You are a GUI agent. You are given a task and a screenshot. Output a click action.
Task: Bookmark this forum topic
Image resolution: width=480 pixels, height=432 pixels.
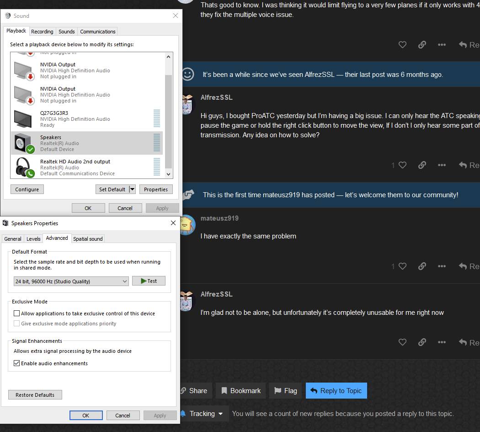(x=241, y=391)
